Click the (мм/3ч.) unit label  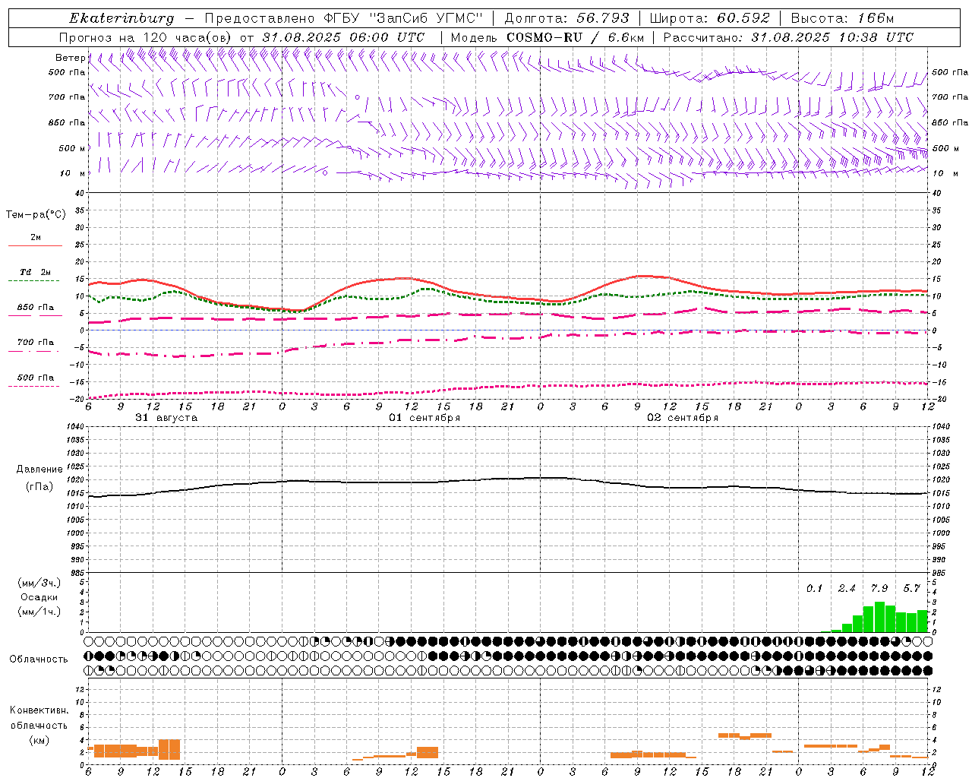pos(39,583)
